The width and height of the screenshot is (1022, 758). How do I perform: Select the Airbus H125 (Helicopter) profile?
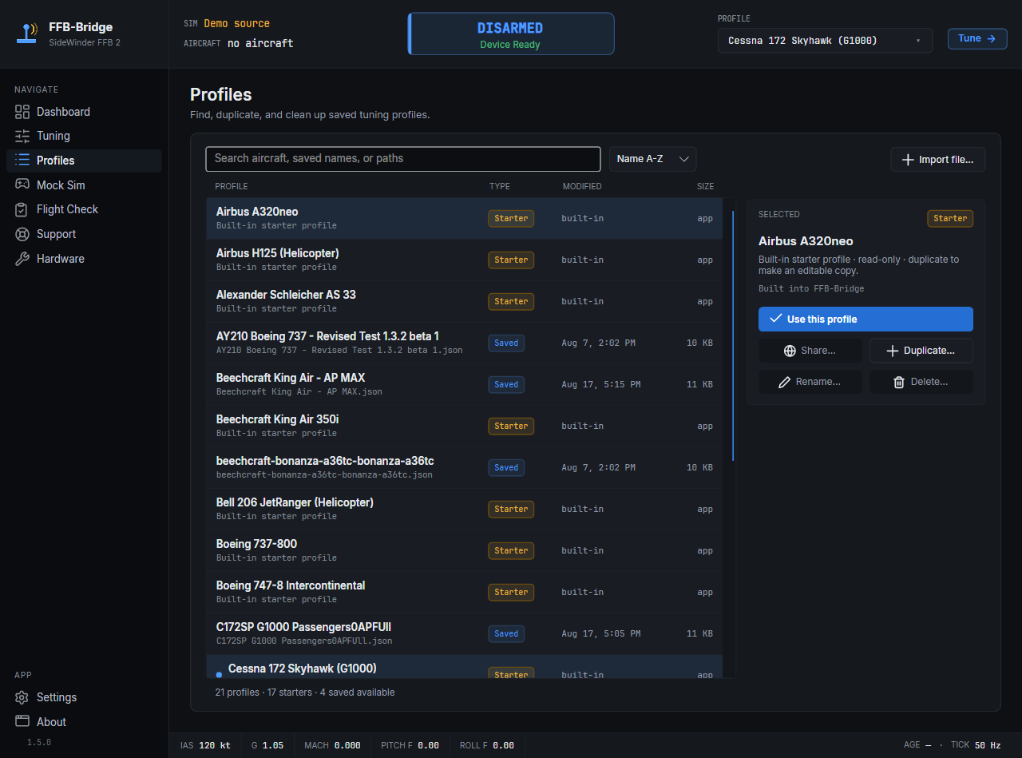(465, 260)
